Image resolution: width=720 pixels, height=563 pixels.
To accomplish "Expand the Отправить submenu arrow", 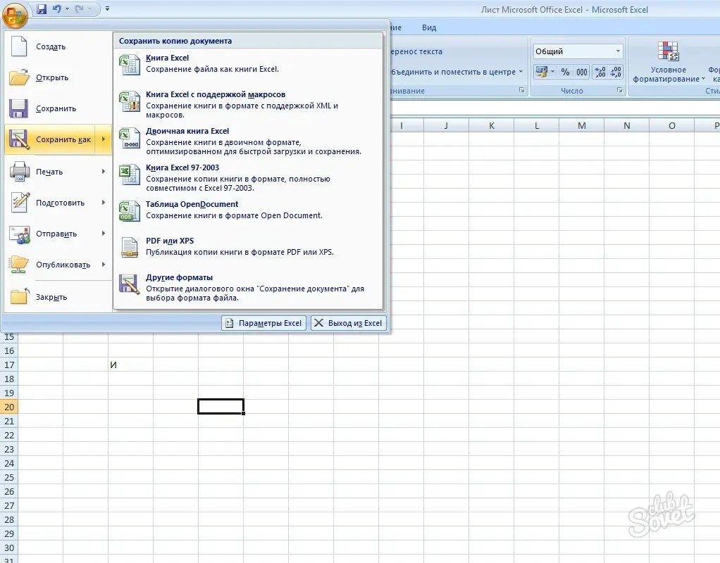I will pos(104,234).
